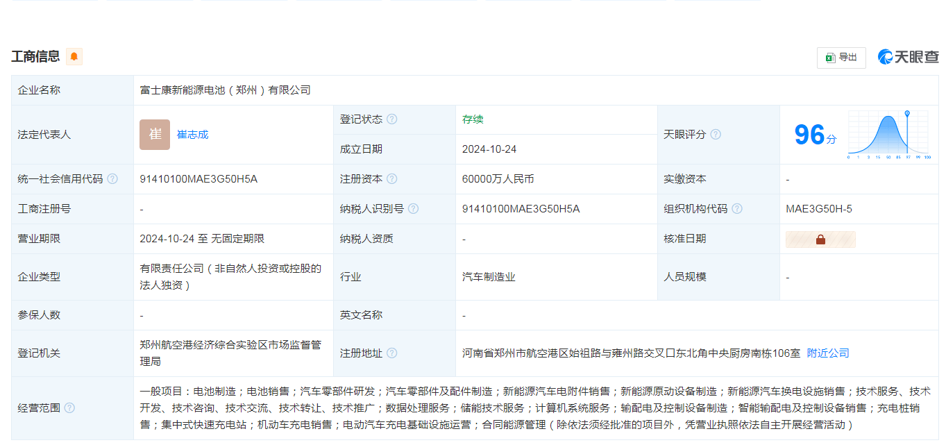Select the 纳税人识别号 value 91410100MAE3G50H5A
The width and height of the screenshot is (946, 445).
pyautogui.click(x=521, y=209)
